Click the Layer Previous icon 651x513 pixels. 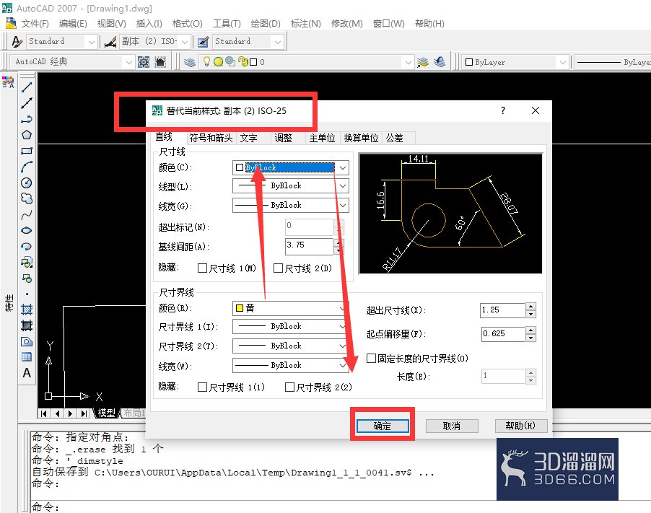(440, 62)
